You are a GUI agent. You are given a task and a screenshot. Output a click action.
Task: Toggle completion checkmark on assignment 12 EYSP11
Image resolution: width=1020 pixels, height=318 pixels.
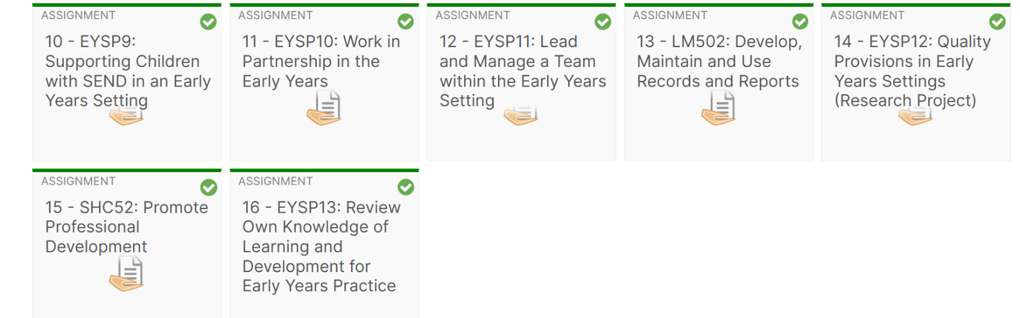click(x=602, y=22)
